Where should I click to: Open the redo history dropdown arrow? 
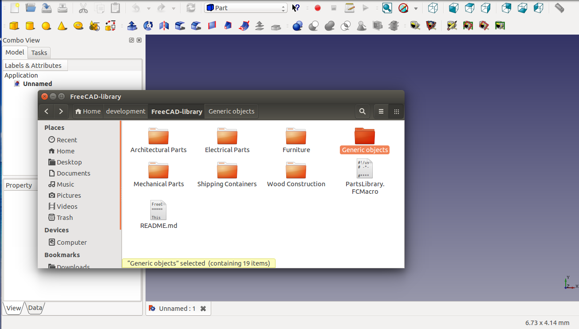click(x=173, y=8)
